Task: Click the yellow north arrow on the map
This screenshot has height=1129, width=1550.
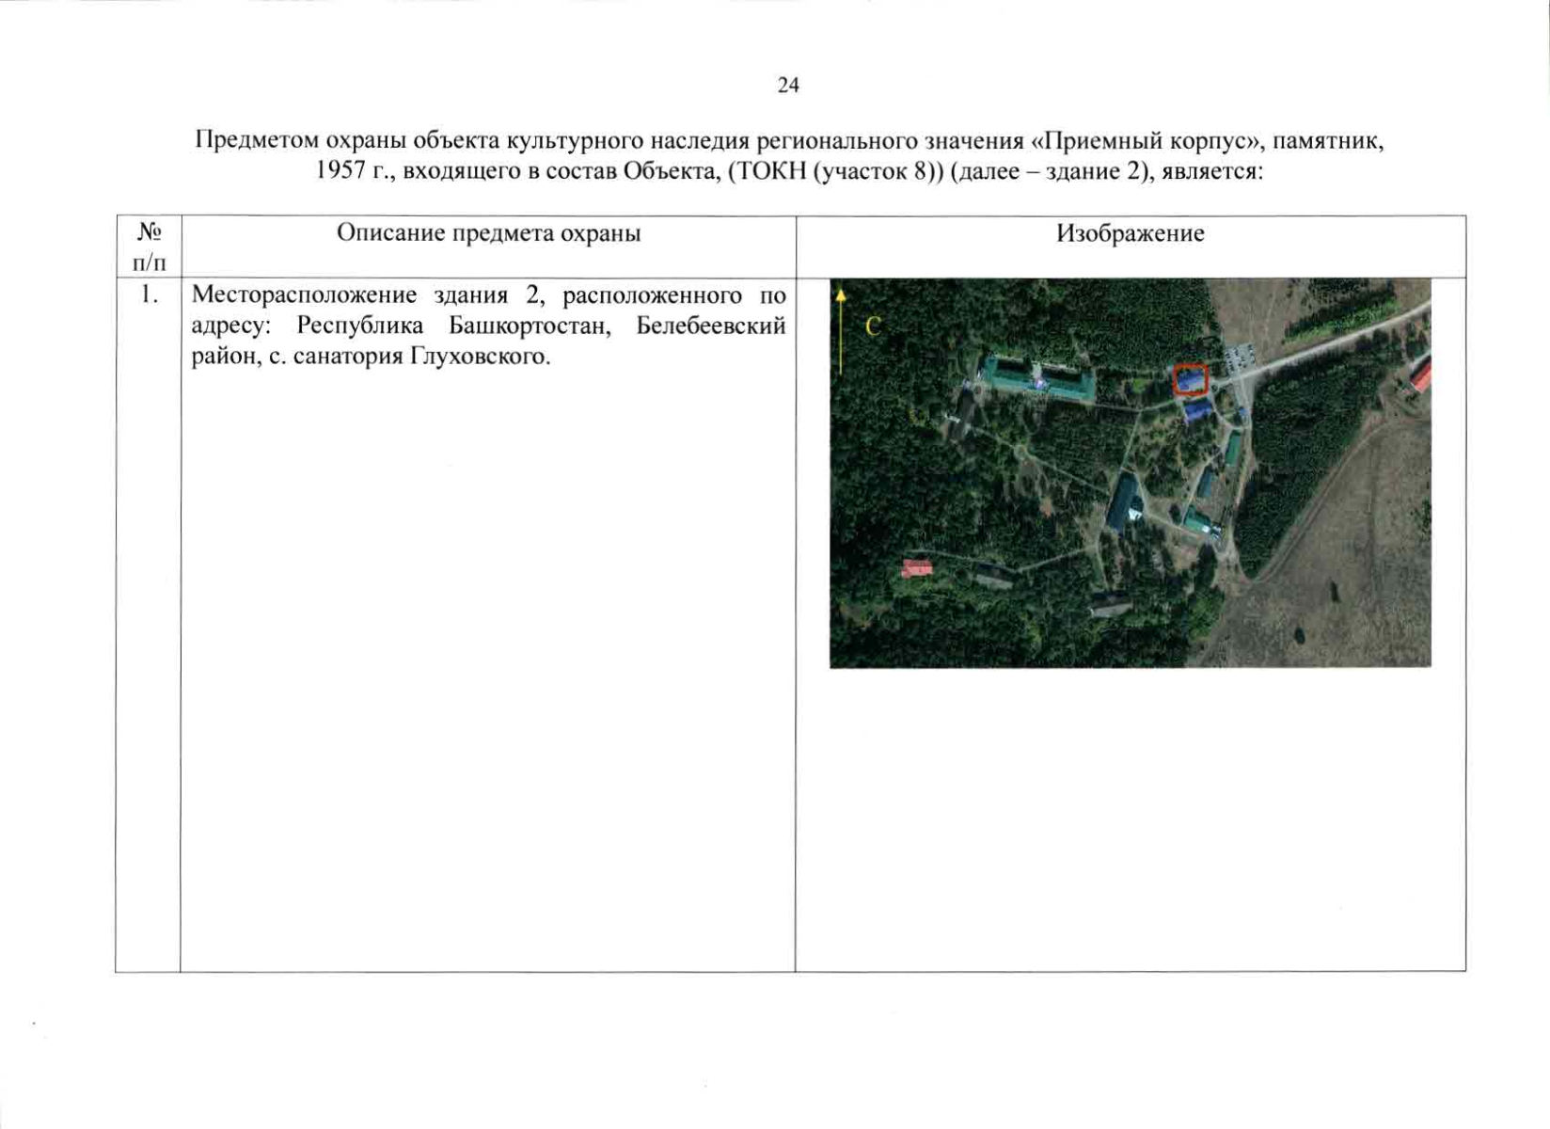Action: click(841, 331)
